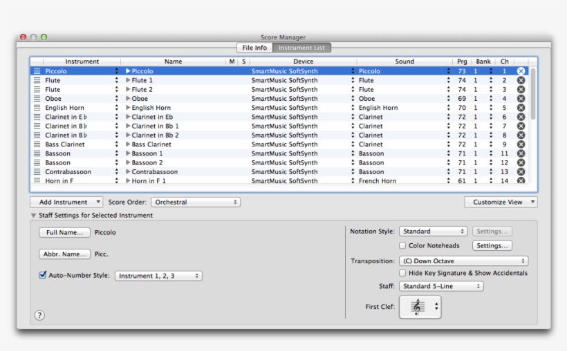Screen dimensions: 567x351
Task: Change the Sound for the Oboe row
Action: (448, 99)
